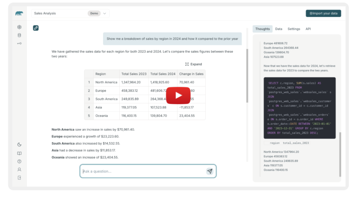356x197 pixels.
Task: Click the 249,835.89 cell
Action: tap(134, 99)
